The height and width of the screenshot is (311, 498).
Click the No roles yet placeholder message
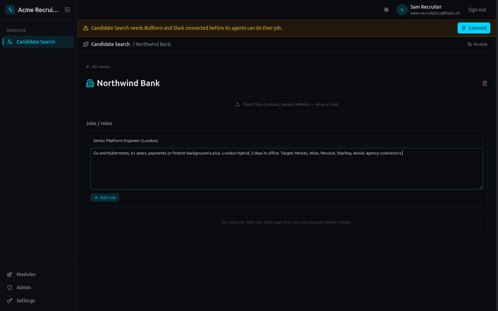(x=287, y=222)
